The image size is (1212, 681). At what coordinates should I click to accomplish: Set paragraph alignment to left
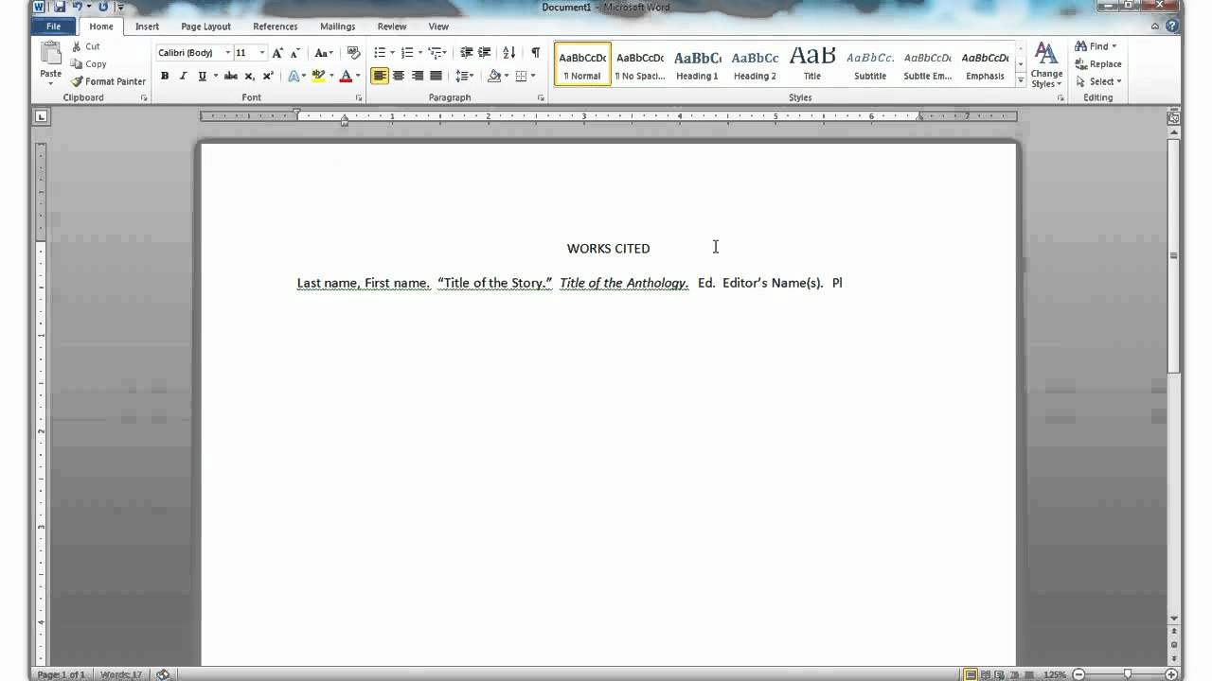pyautogui.click(x=380, y=76)
